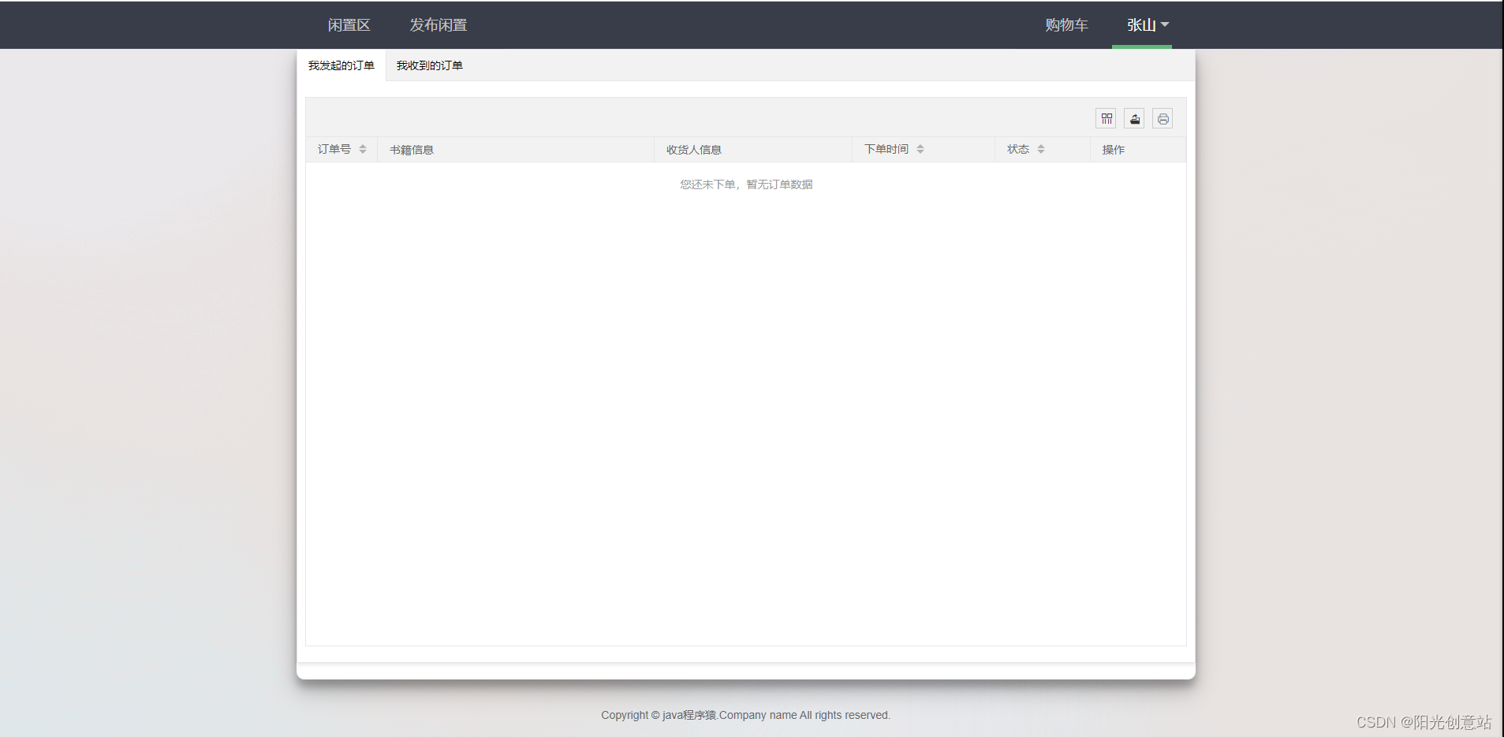The image size is (1504, 737).
Task: Expand the 张山 user dropdown menu
Action: point(1142,25)
